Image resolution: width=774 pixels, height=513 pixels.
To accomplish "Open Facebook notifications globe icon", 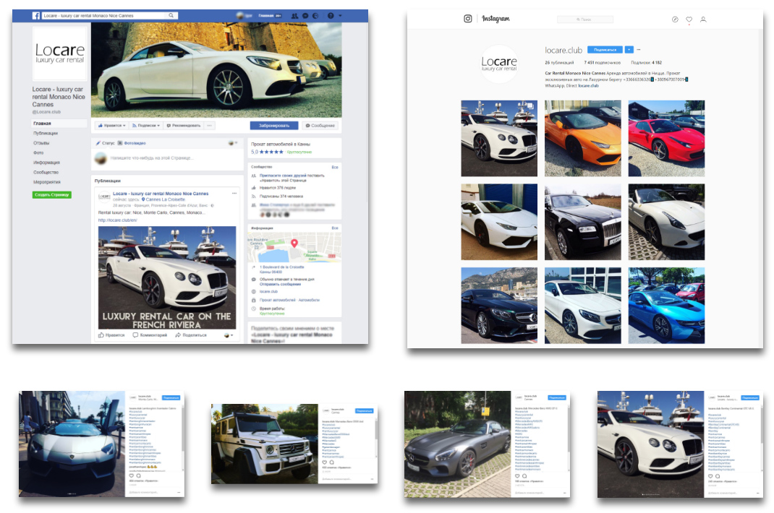I will (x=315, y=16).
